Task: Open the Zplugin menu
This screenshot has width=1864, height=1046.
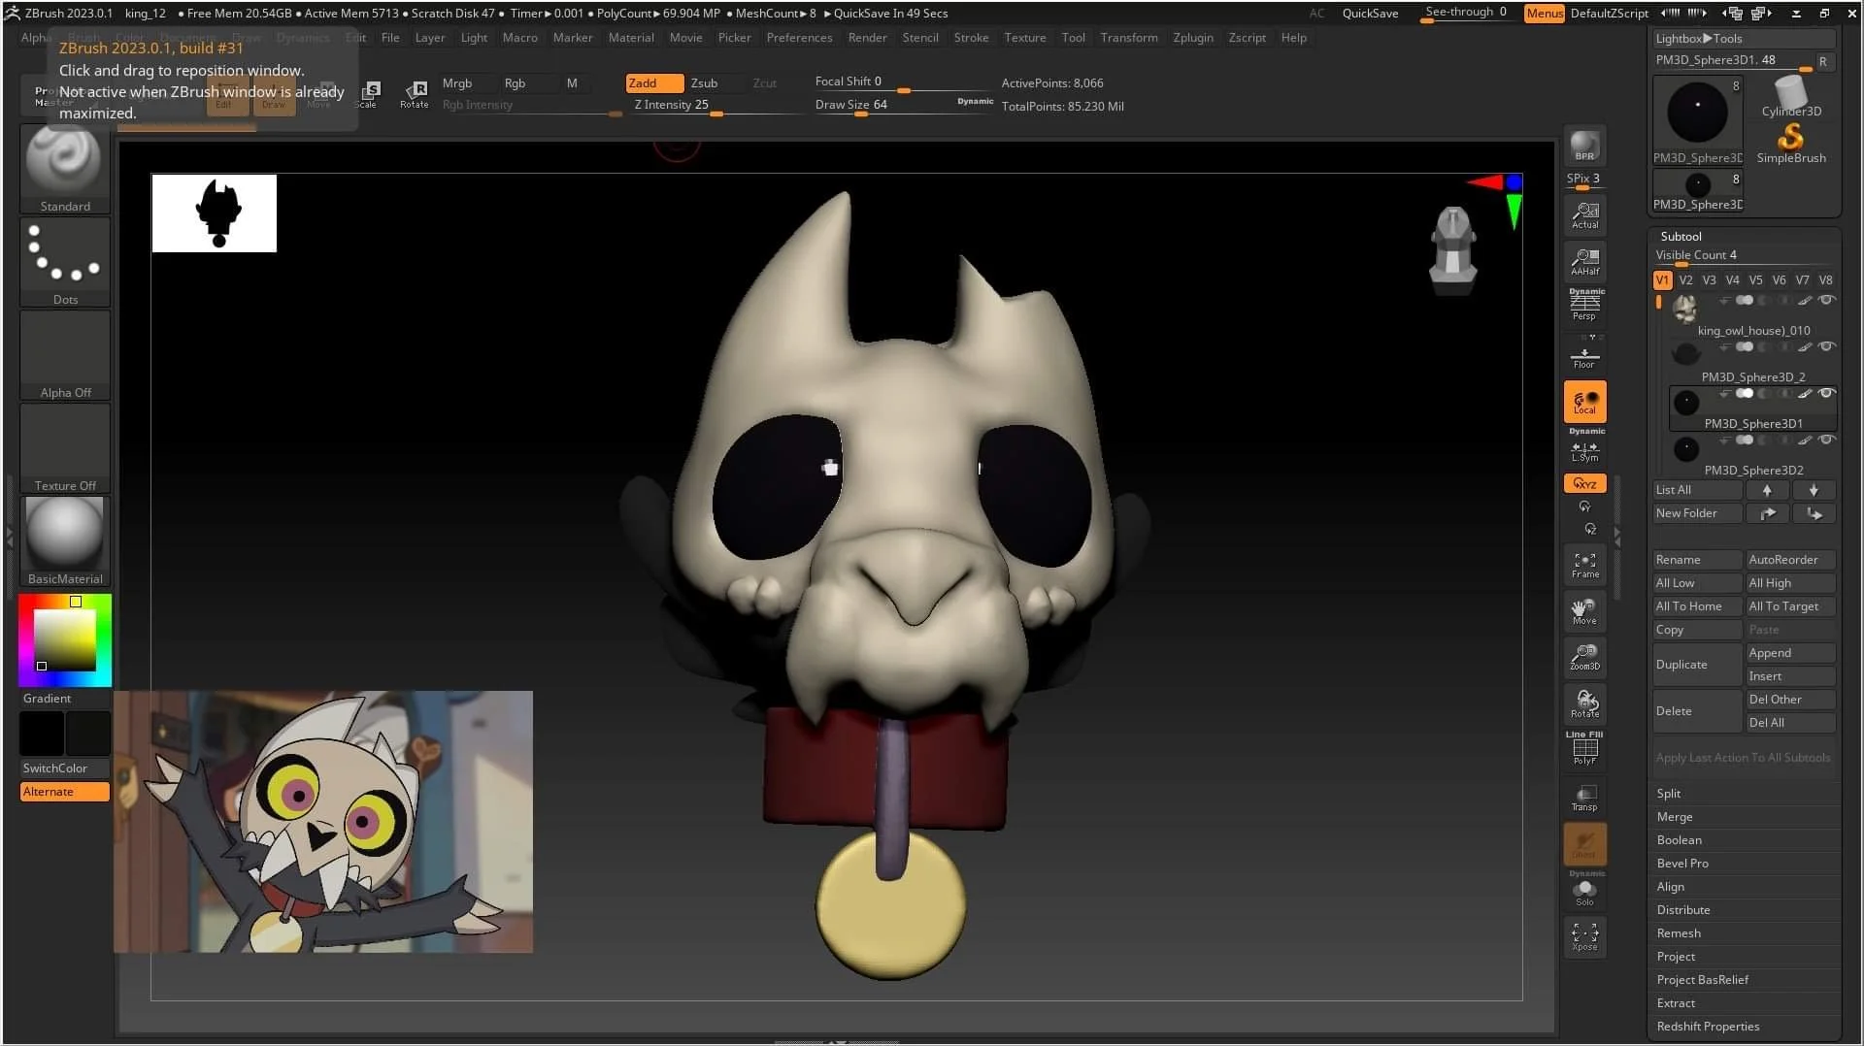Action: (x=1193, y=38)
